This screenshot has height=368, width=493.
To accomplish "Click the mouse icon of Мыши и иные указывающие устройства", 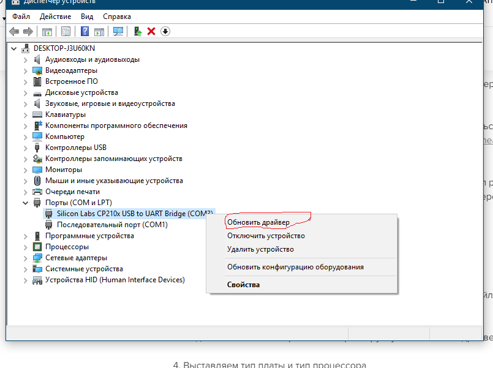I will pyautogui.click(x=37, y=181).
